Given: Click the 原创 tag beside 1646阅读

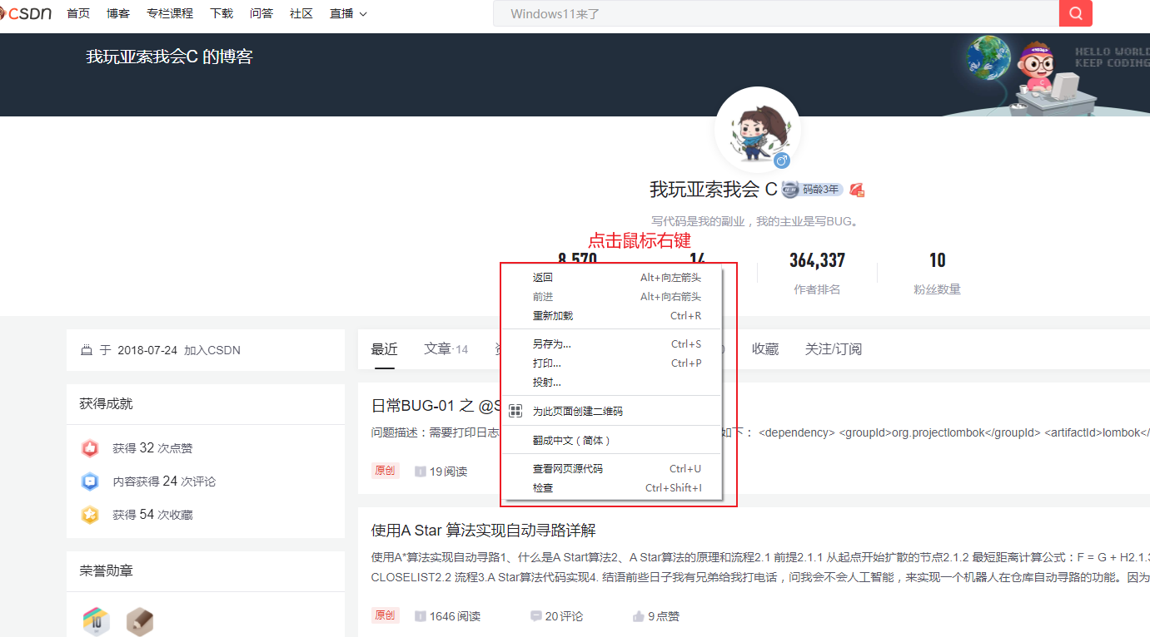Looking at the screenshot, I should (386, 615).
